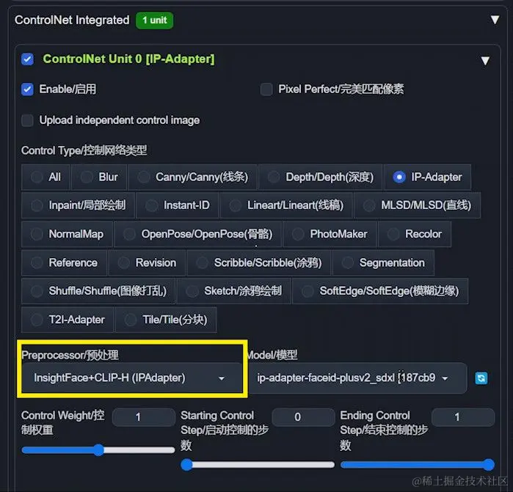Uncheck the ControlNet Unit 0 header checkbox
Viewport: 513px width, 492px height.
click(27, 59)
